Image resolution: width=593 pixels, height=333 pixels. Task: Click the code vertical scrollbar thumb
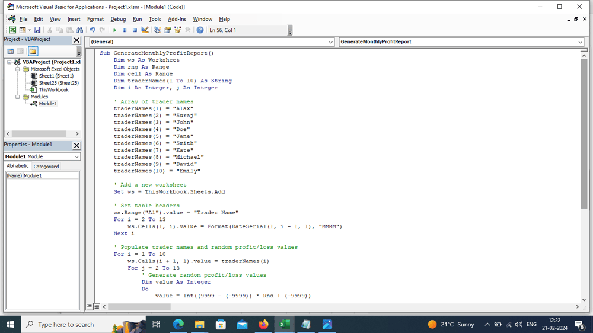(584, 134)
